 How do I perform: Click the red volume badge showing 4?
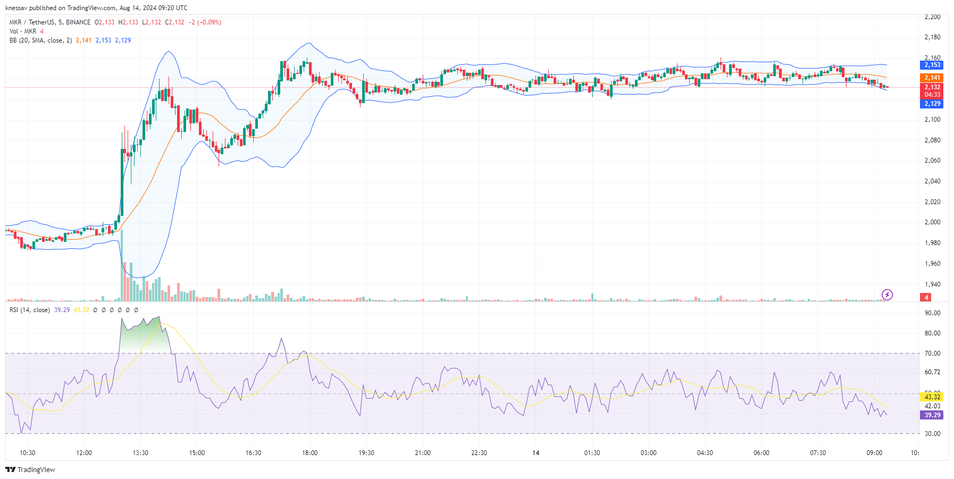pyautogui.click(x=926, y=298)
